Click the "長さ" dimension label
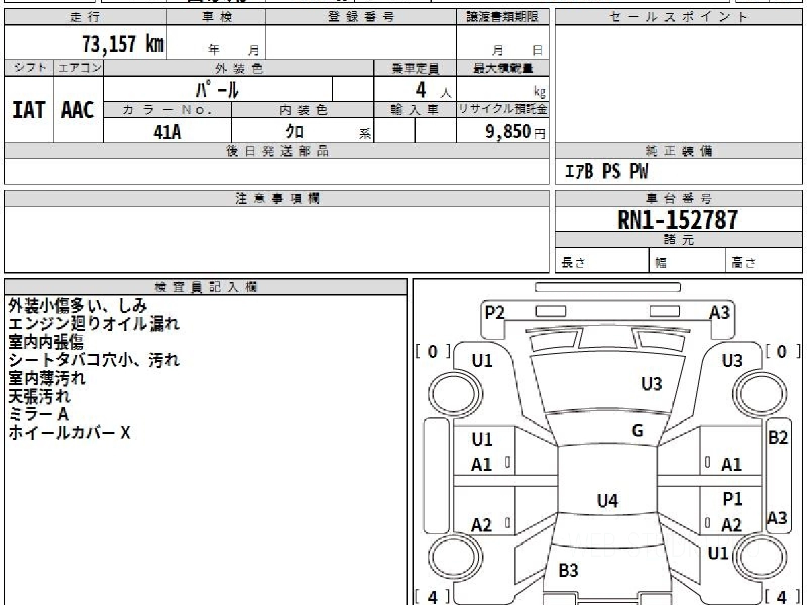Image resolution: width=807 pixels, height=605 pixels. point(573,264)
